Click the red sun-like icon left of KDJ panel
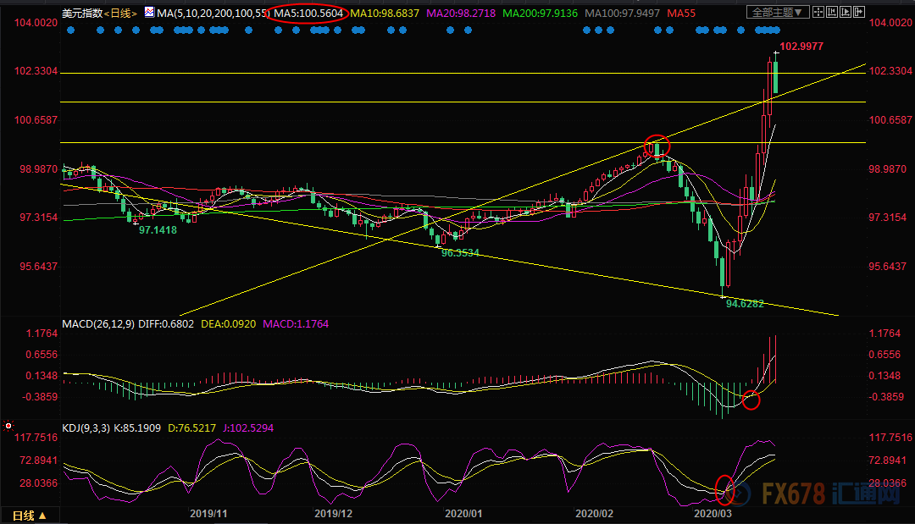915x524 pixels. 8,425
